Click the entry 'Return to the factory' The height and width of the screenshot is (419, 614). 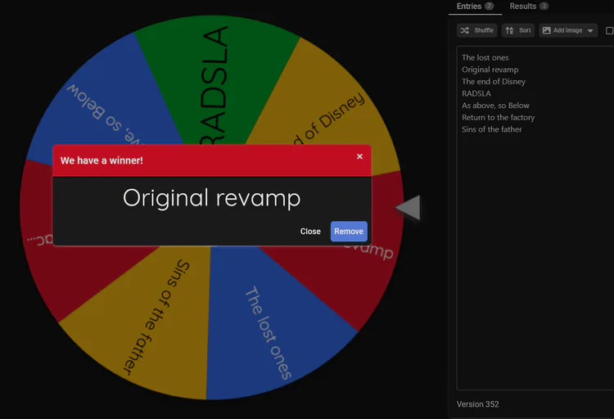(498, 118)
